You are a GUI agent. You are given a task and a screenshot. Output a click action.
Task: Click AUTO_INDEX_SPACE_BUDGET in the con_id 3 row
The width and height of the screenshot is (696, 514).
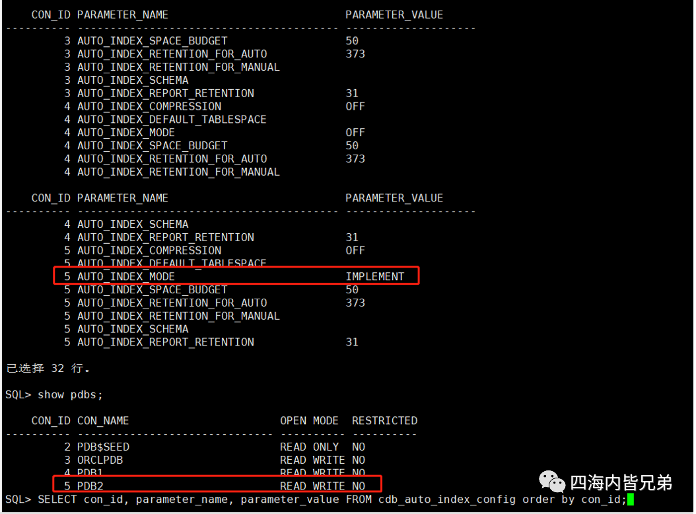tap(153, 41)
